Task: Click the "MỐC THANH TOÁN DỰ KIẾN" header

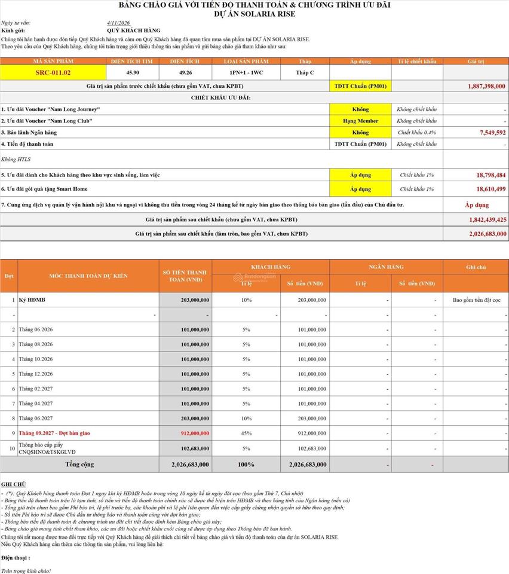Action: click(88, 276)
